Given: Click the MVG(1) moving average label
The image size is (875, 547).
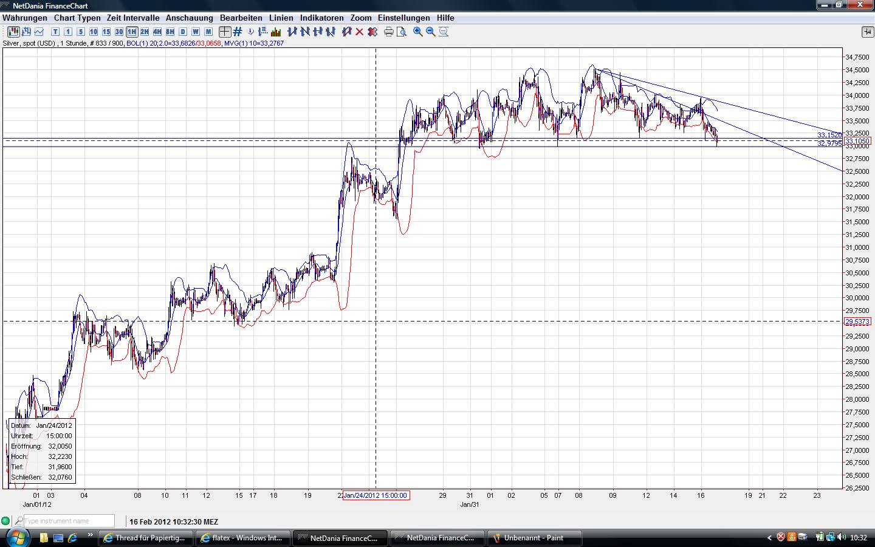Looking at the screenshot, I should pos(254,43).
